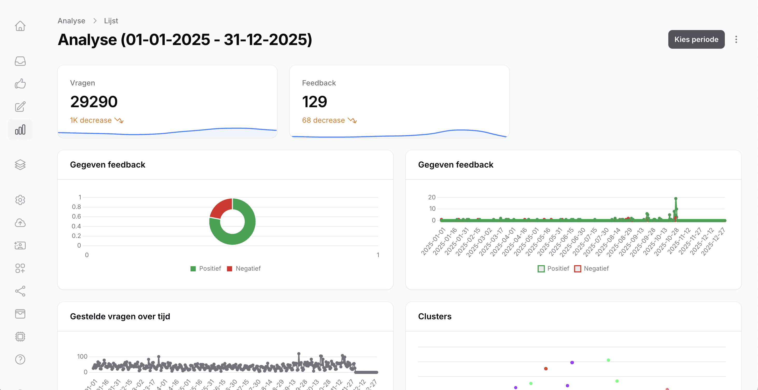Open the help question mark icon
The height and width of the screenshot is (390, 758).
pos(20,359)
